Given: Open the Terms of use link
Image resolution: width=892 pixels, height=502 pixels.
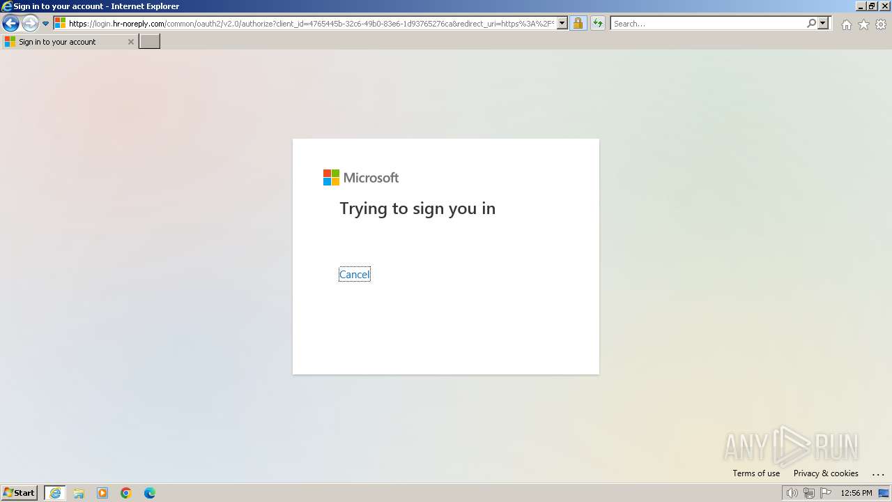Looking at the screenshot, I should (756, 473).
